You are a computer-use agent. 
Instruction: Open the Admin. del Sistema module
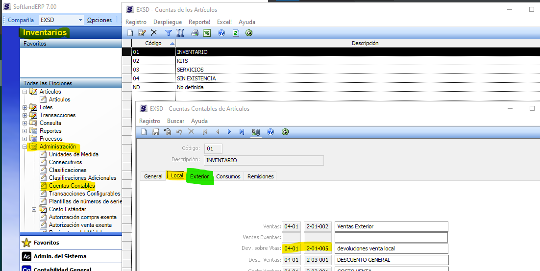[x=71, y=256]
